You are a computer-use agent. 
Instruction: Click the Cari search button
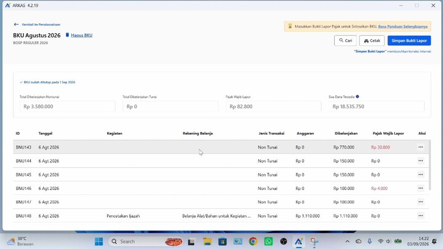tap(345, 41)
